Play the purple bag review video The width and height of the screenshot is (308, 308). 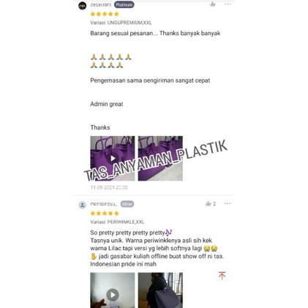pos(113,158)
